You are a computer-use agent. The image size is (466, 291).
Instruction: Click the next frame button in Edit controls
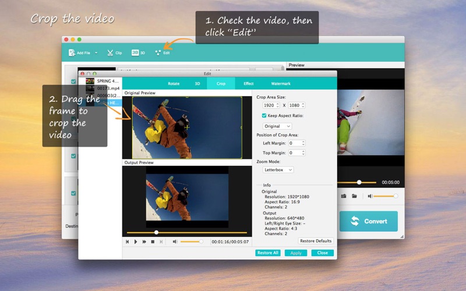coord(161,242)
